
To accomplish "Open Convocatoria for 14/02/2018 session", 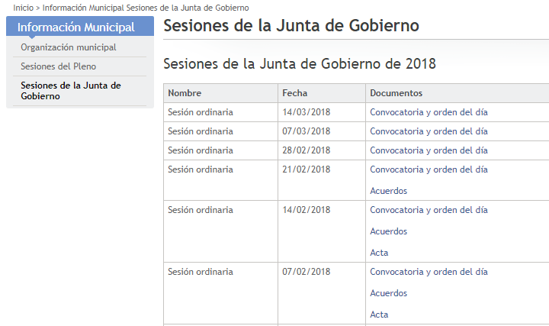I will coord(429,210).
